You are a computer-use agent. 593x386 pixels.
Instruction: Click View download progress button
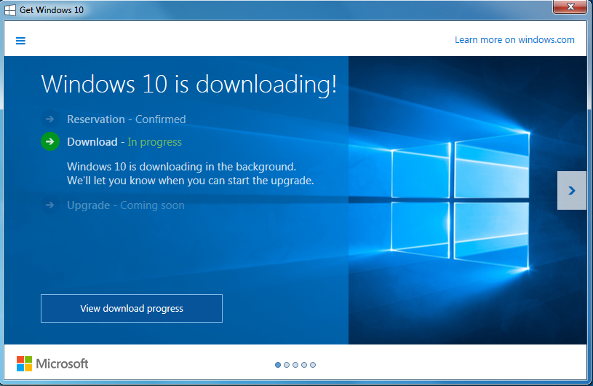(x=132, y=308)
